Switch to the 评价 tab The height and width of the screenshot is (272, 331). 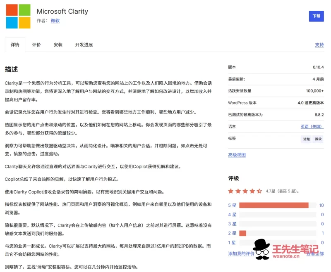coord(36,45)
